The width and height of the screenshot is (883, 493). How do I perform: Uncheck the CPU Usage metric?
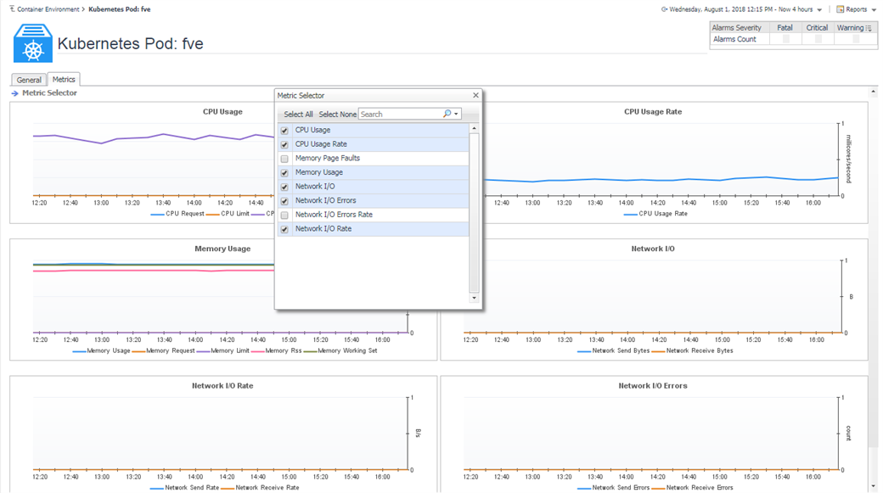(x=284, y=131)
